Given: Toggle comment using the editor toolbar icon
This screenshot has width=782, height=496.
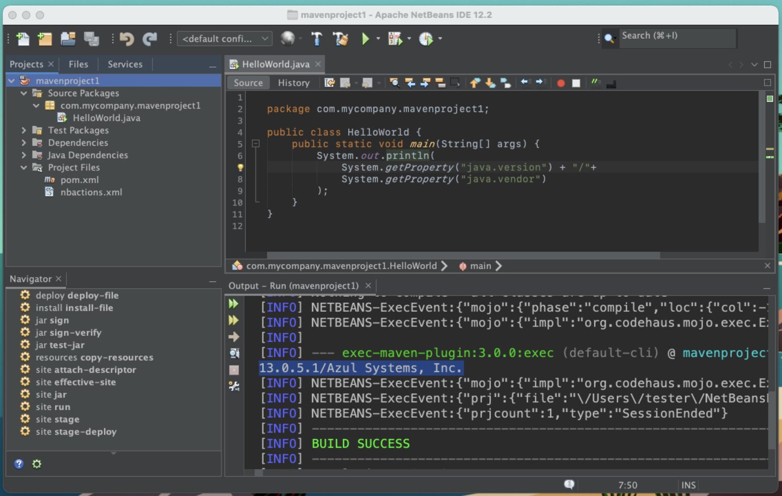Looking at the screenshot, I should pyautogui.click(x=596, y=83).
